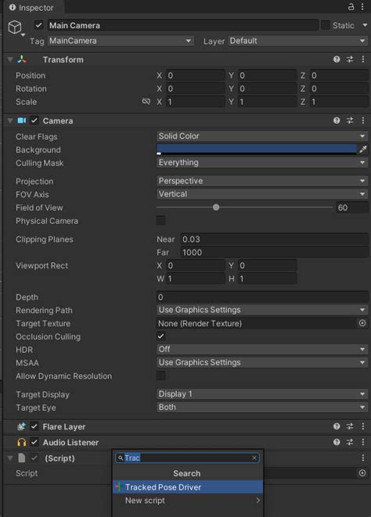This screenshot has height=517, width=371.
Task: Open Camera component presets icon
Action: pyautogui.click(x=350, y=120)
